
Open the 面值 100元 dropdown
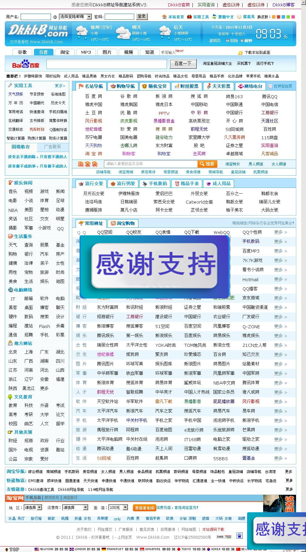pos(118,507)
